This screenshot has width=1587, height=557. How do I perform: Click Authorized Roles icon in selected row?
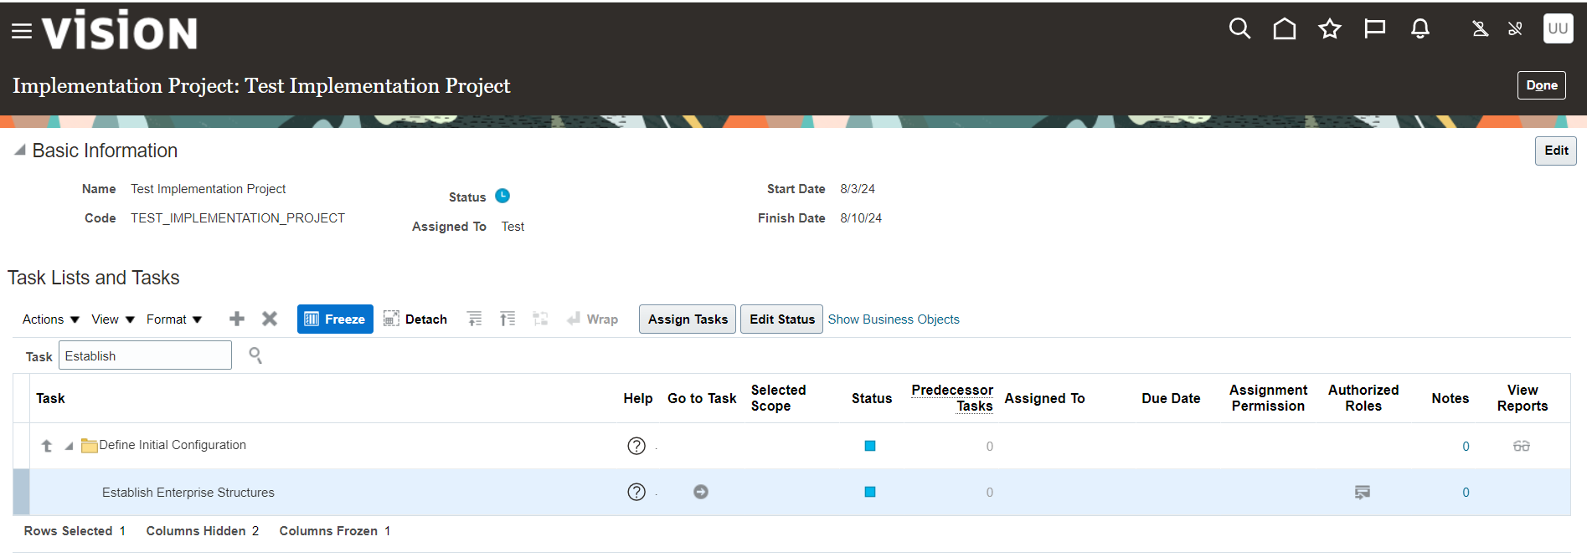point(1363,492)
